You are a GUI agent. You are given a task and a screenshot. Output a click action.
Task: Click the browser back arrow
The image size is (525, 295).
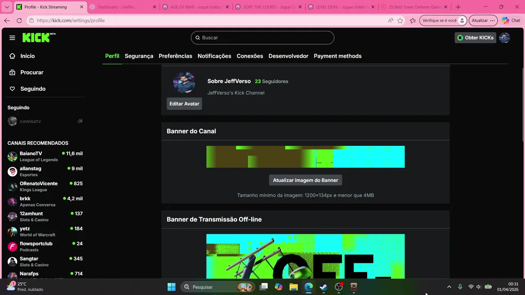click(7, 20)
